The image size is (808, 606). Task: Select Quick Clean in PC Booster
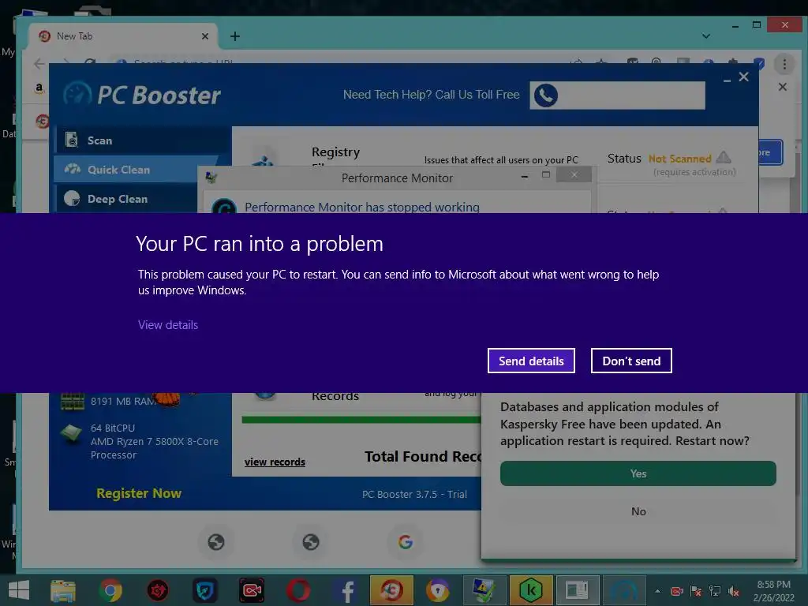coord(135,170)
